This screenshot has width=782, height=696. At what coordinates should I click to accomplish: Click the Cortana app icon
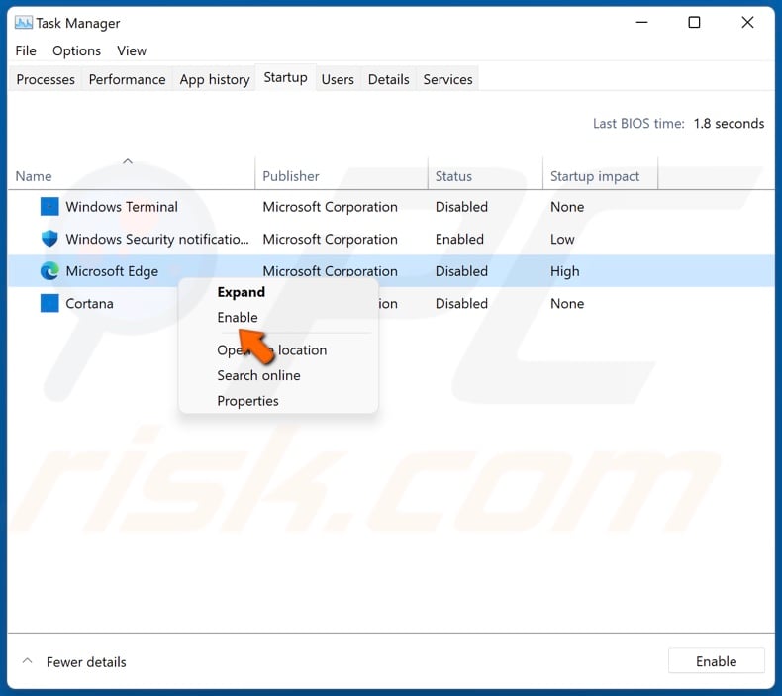click(x=49, y=303)
